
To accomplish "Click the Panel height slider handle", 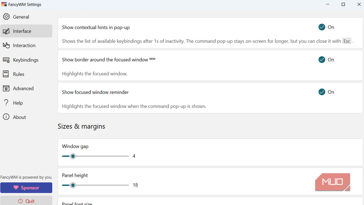I will point(73,185).
